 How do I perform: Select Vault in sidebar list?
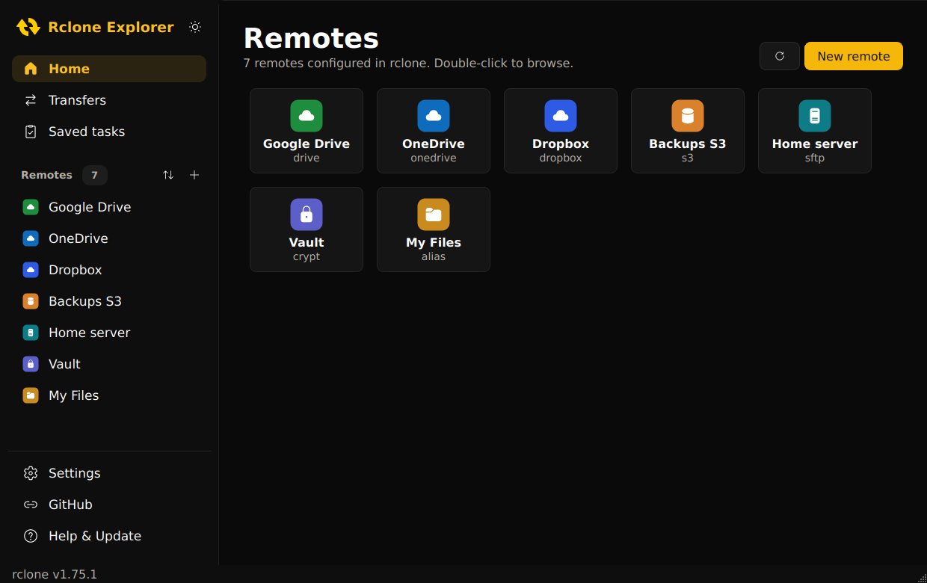click(x=109, y=364)
